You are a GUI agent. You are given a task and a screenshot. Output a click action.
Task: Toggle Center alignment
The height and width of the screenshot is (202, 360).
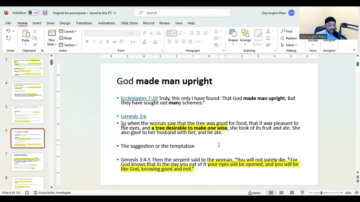tap(176, 42)
